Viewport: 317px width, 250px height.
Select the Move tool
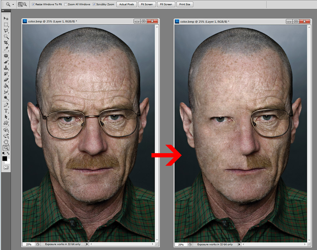pyautogui.click(x=6, y=19)
